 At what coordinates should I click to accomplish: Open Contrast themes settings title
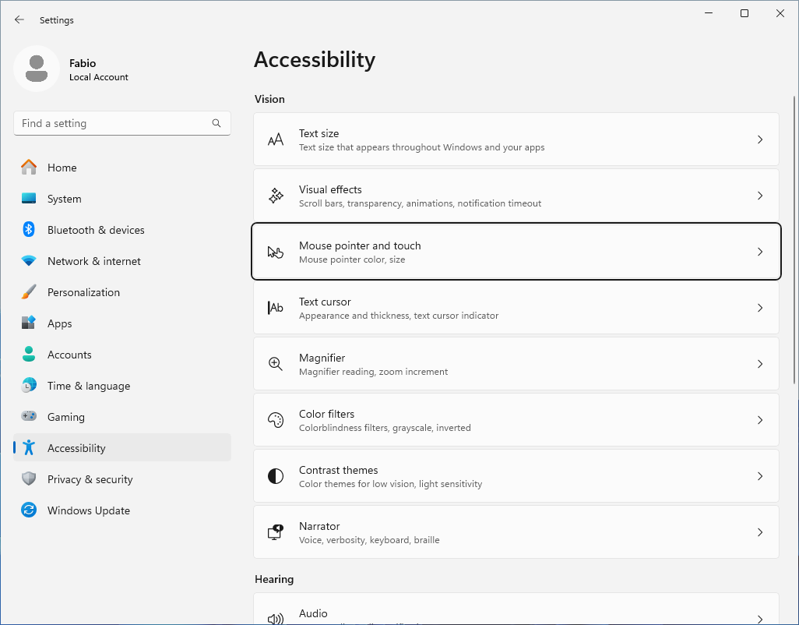[338, 470]
